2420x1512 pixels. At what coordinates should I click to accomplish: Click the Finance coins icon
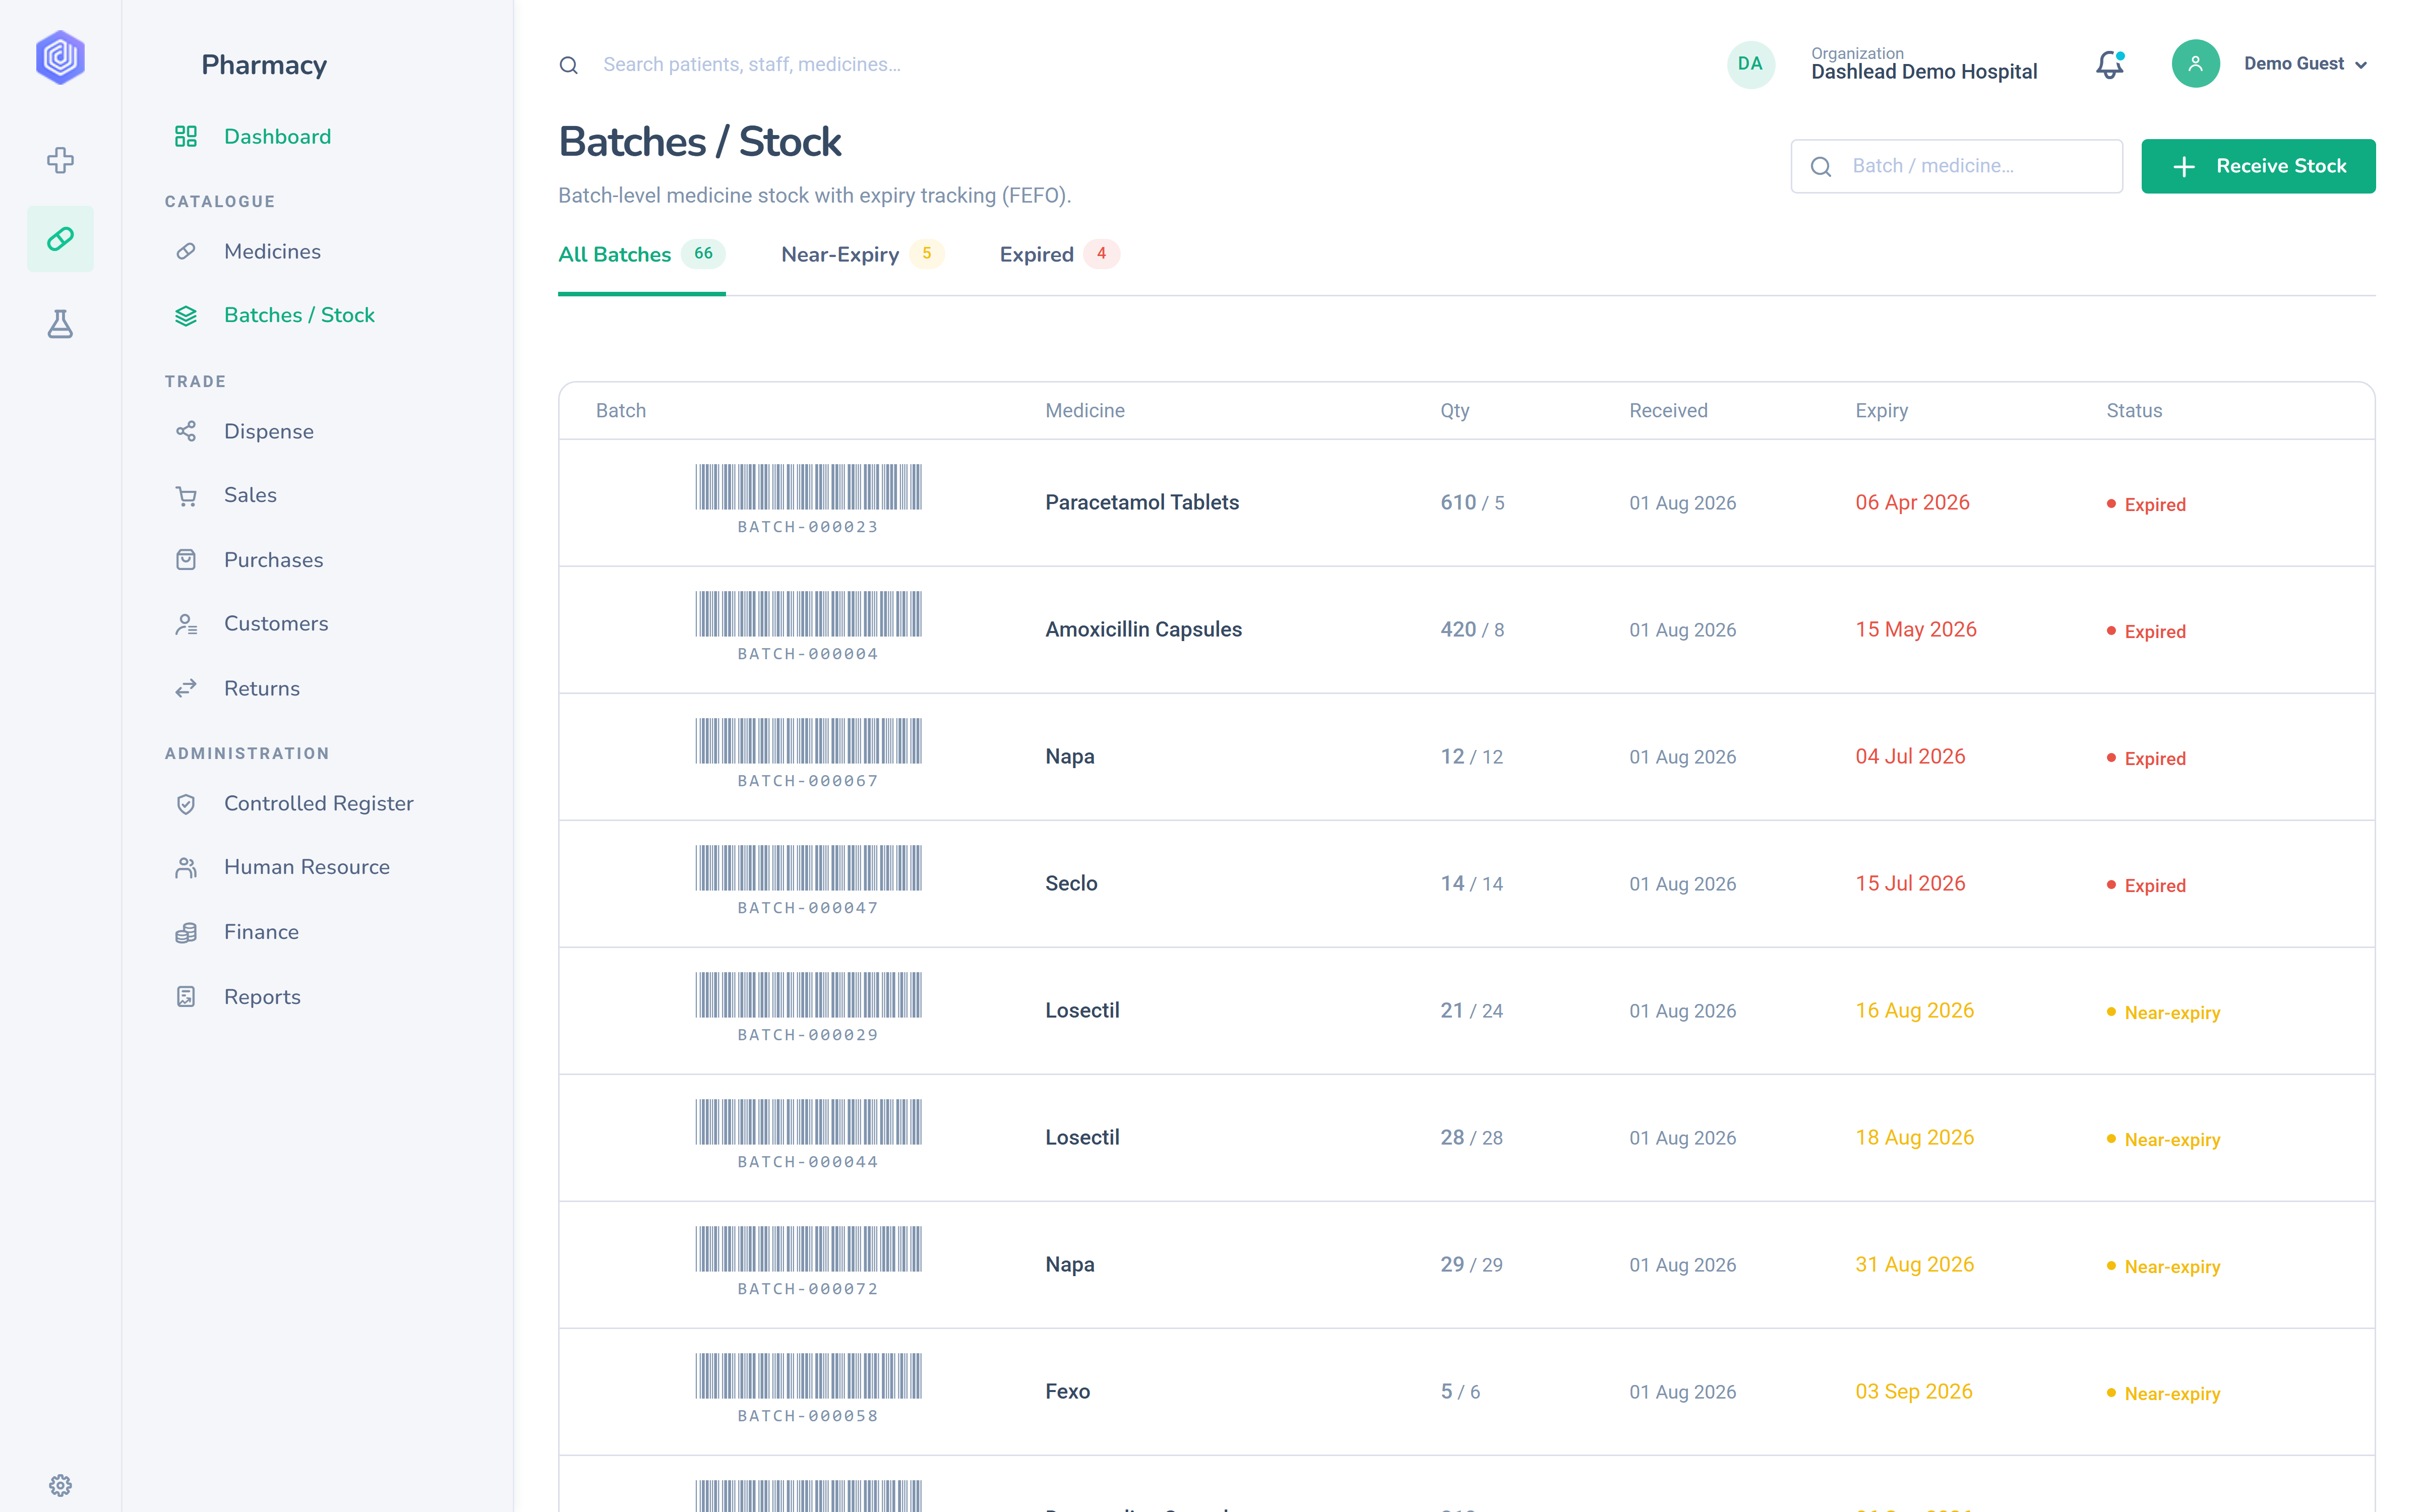click(186, 932)
